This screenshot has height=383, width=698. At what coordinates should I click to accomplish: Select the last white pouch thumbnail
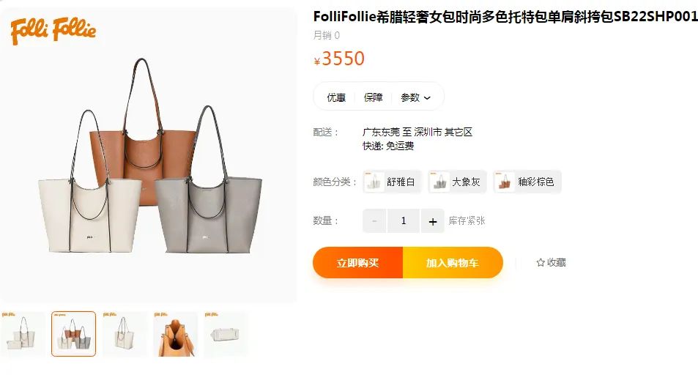[x=226, y=334]
